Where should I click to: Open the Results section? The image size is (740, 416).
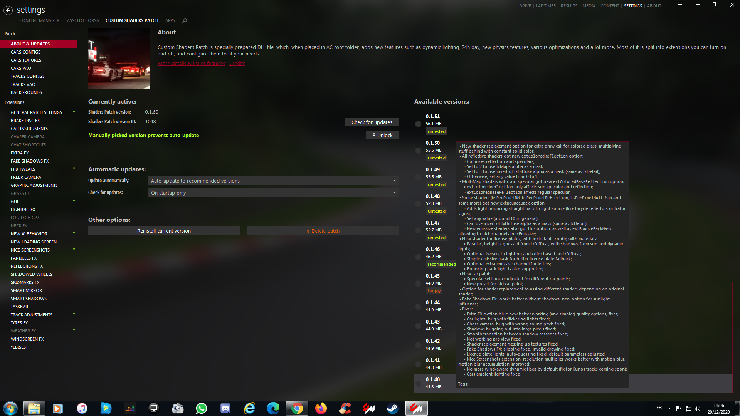569,6
